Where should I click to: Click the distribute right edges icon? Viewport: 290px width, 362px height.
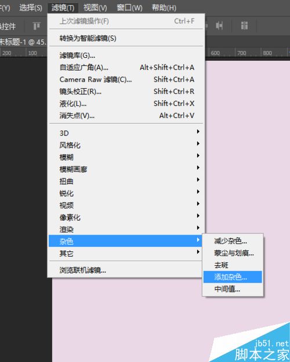[219, 25]
